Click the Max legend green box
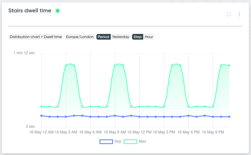Screen dimensions: 251x155 pos(130,142)
